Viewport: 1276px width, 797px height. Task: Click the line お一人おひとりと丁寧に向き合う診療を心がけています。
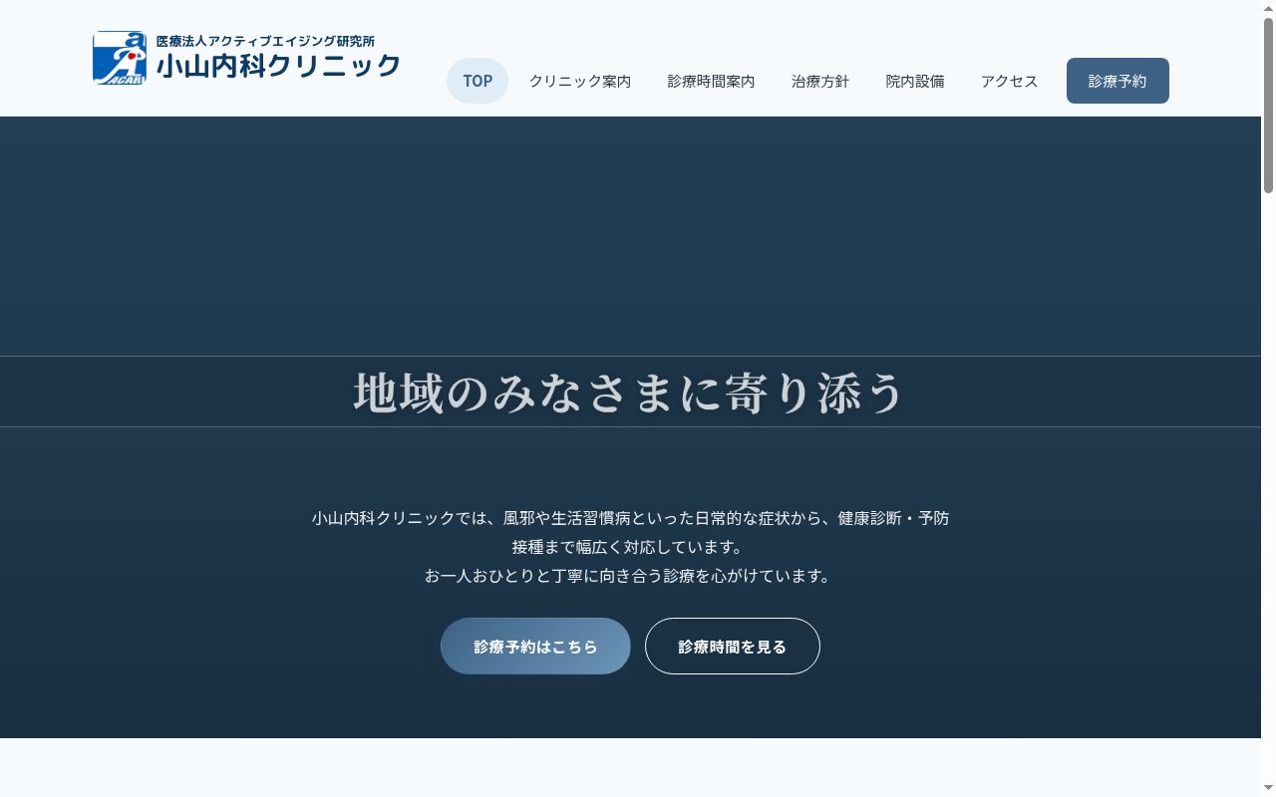630,576
